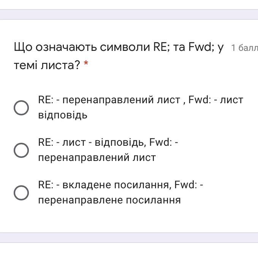Viewport: 258px width, 257px height.
Task: Click the "1 балл" points label
Action: coord(244,48)
